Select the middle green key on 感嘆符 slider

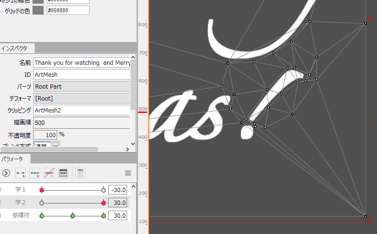(x=73, y=216)
